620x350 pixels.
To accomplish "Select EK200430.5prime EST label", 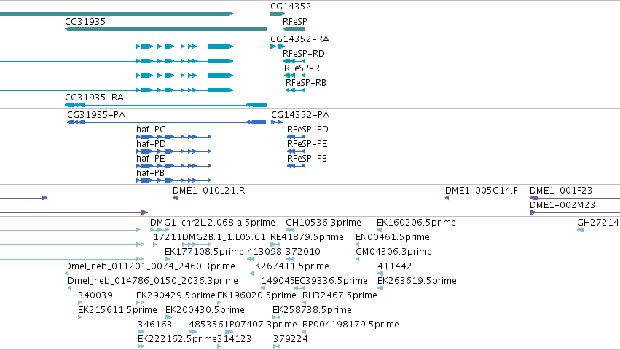I will pyautogui.click(x=205, y=311).
